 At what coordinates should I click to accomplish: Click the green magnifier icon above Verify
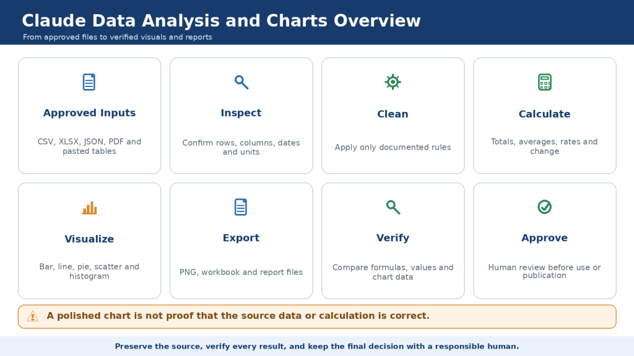393,207
